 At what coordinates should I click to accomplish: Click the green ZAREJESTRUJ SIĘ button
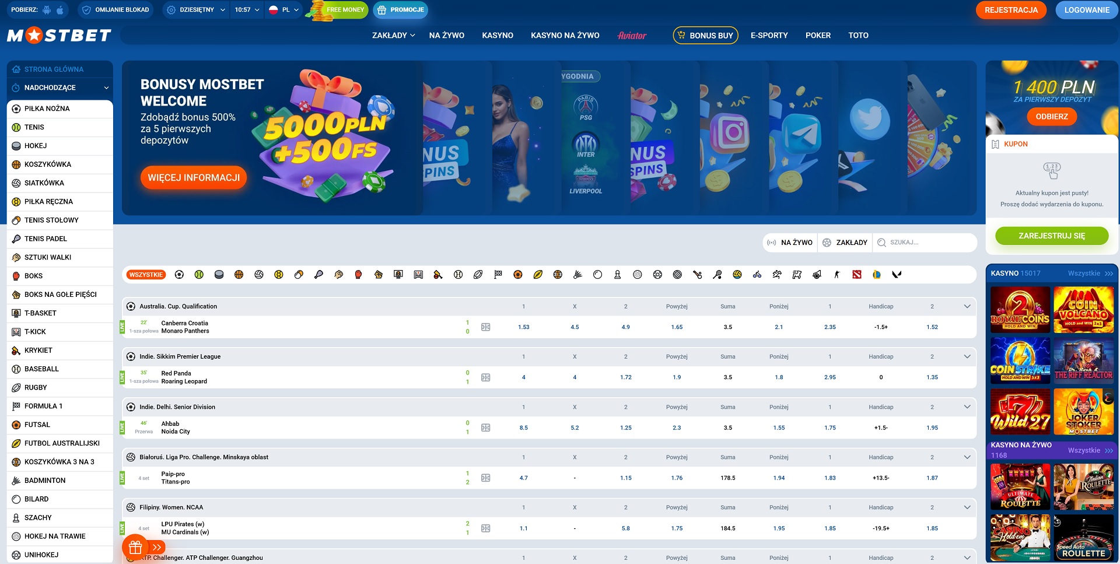coord(1052,236)
